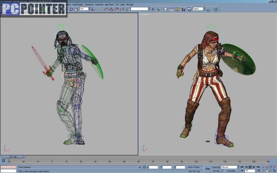The height and width of the screenshot is (173, 277).
Task: Toggle the Auto Key button
Action: coord(216,167)
